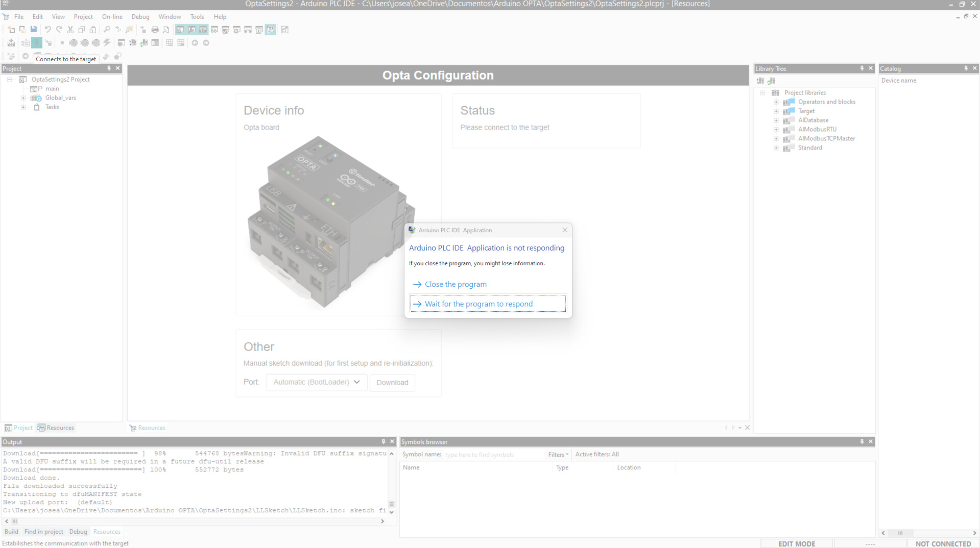Open the Print icon on the toolbar

click(155, 29)
